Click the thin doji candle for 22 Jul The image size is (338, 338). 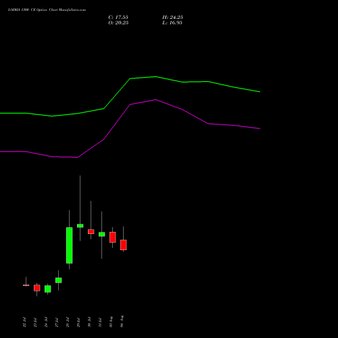pos(26,285)
